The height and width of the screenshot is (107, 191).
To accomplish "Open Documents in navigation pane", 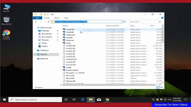I will pyautogui.click(x=47, y=37).
